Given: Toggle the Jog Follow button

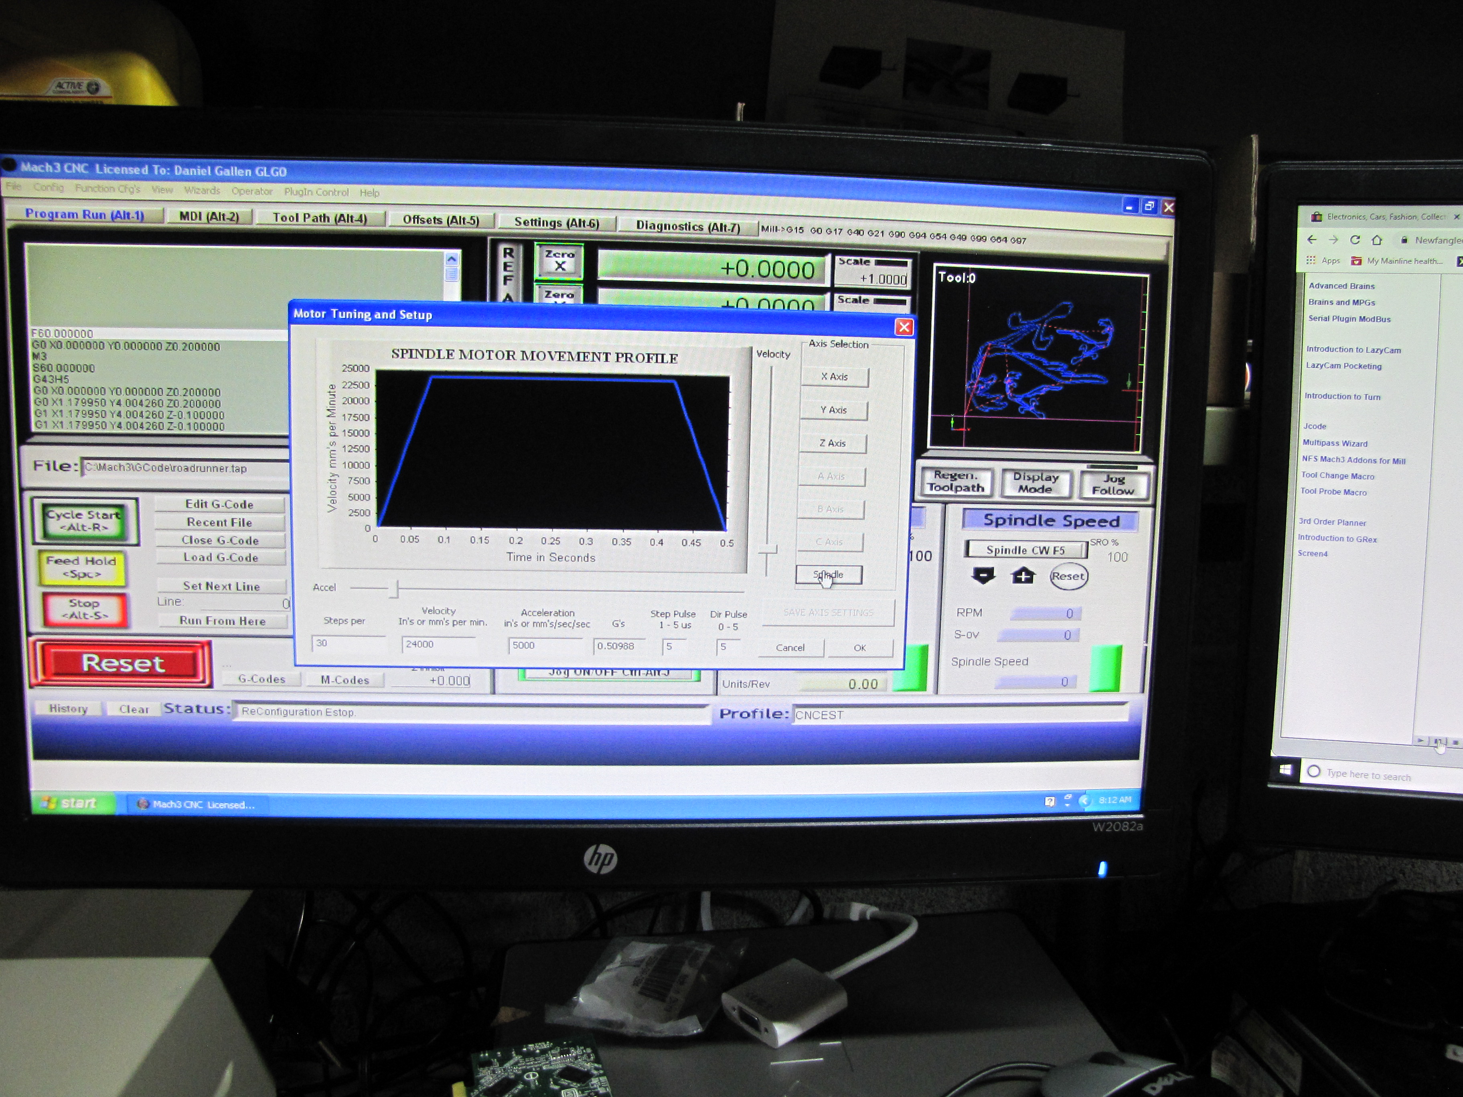Looking at the screenshot, I should (1113, 484).
